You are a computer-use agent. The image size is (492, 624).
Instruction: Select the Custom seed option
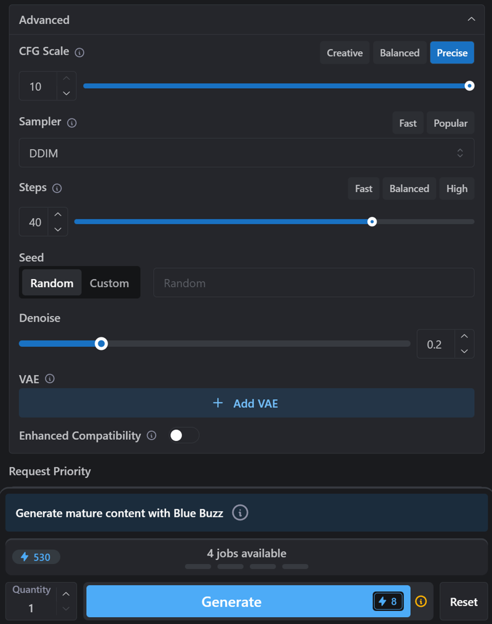(x=109, y=283)
